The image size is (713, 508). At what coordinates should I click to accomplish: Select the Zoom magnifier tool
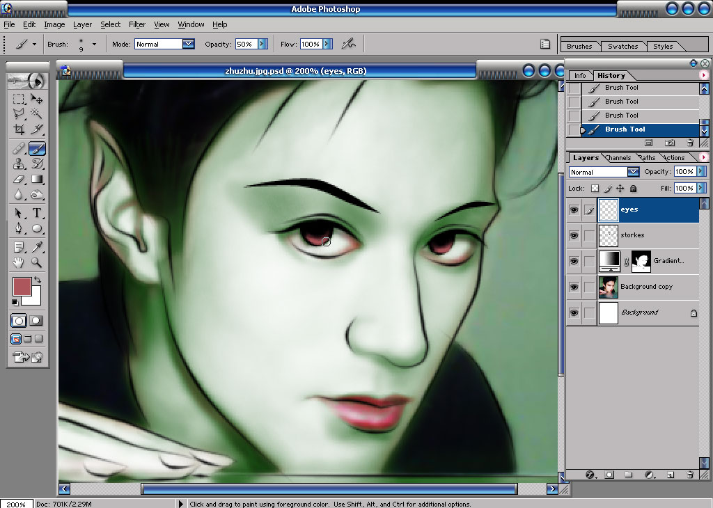click(37, 262)
